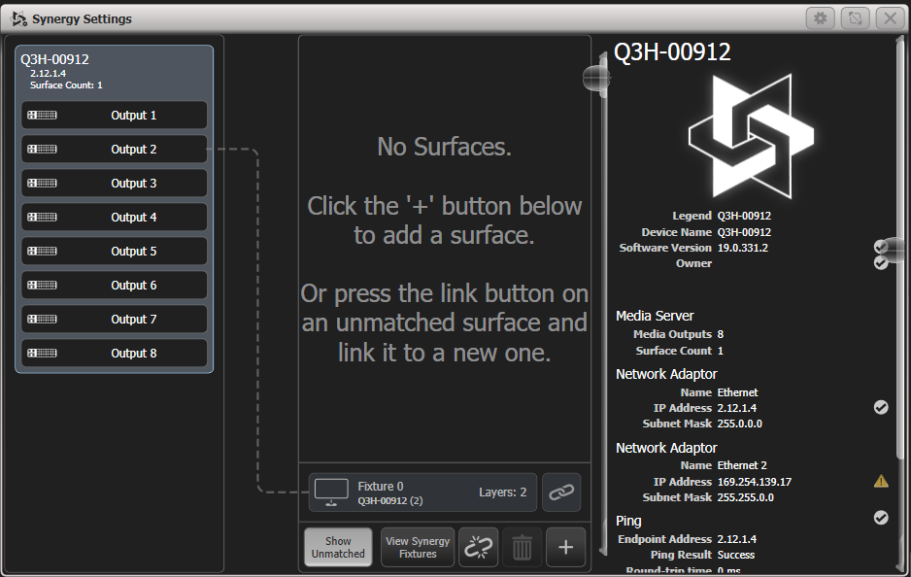Toggle the Show Unmatched button
911x577 pixels.
[x=337, y=546]
